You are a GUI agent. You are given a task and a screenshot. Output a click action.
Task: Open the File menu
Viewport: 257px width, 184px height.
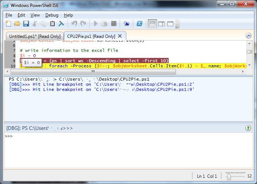tap(9, 15)
